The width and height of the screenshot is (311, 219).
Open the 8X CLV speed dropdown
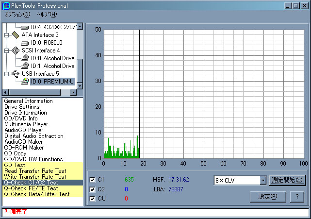(263, 180)
